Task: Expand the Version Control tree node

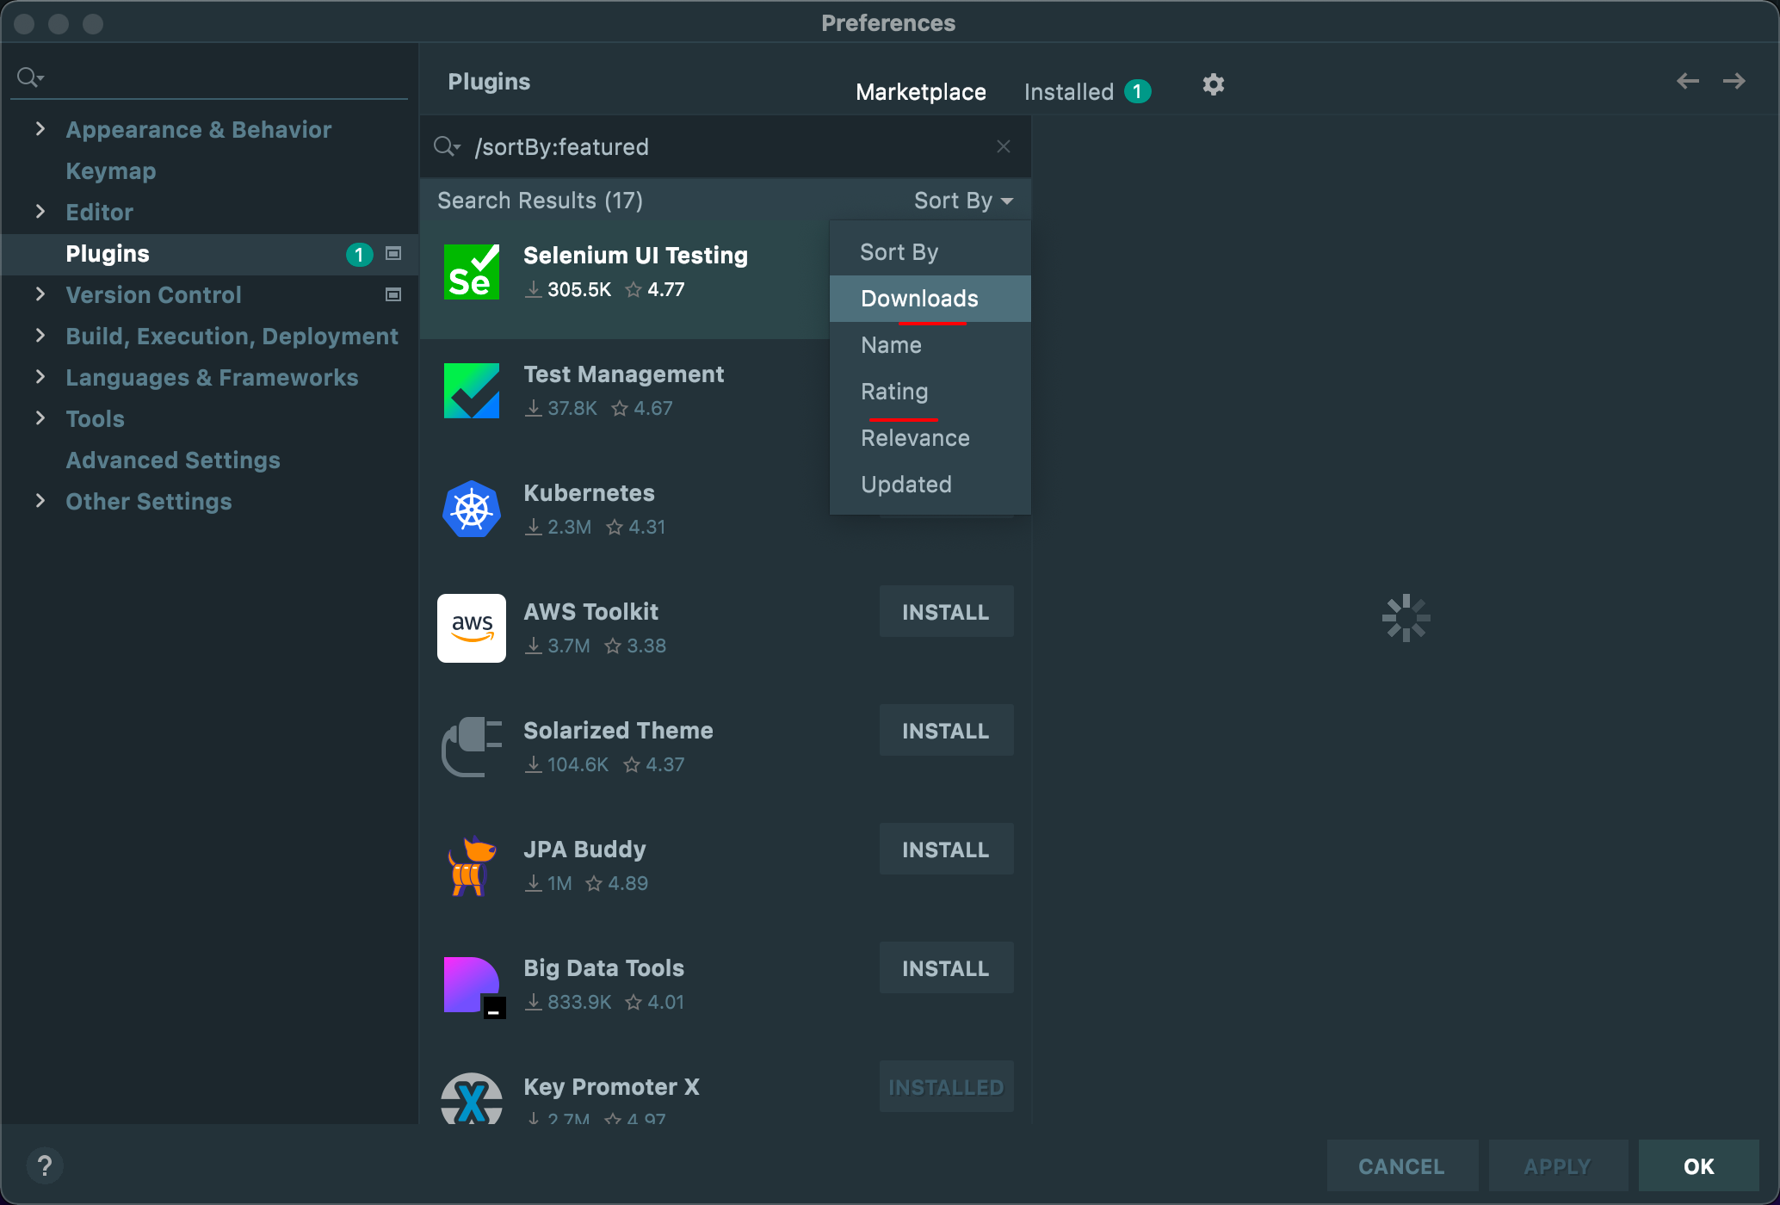Action: (40, 294)
